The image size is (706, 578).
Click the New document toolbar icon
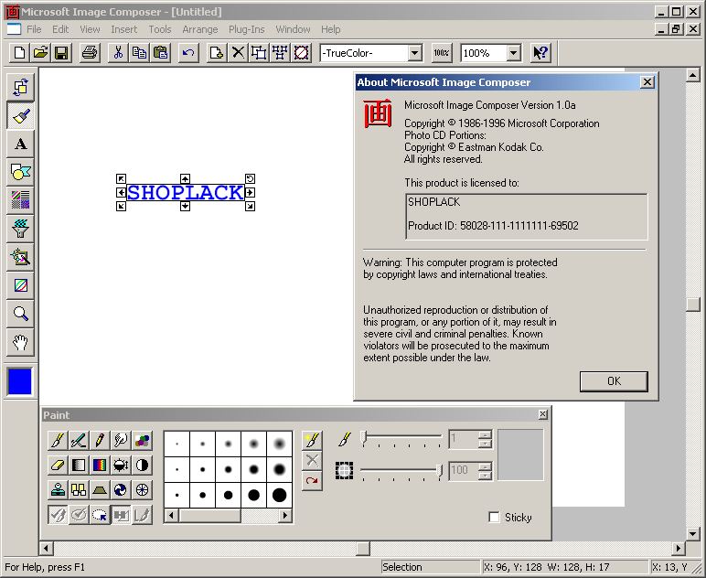(x=19, y=53)
